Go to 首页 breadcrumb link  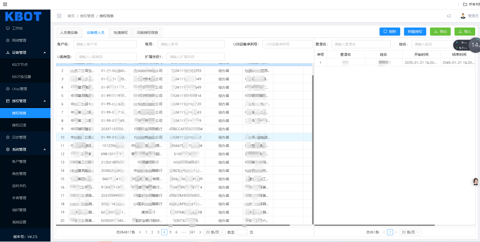click(x=71, y=16)
